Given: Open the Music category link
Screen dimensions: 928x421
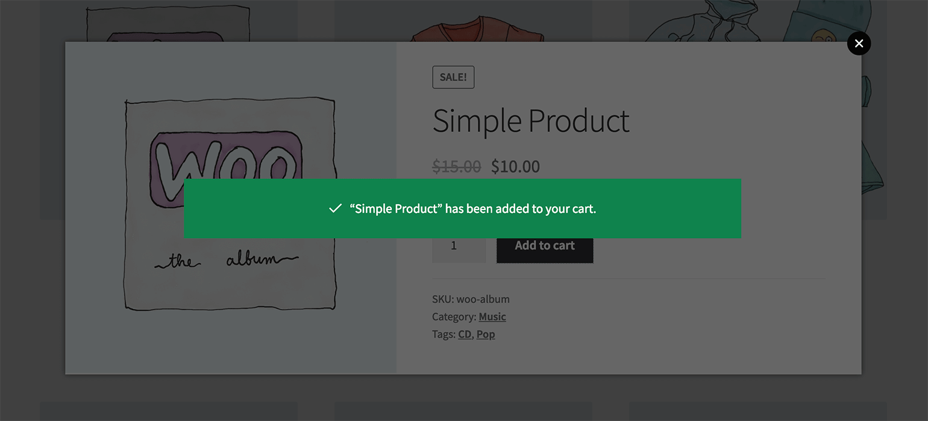Looking at the screenshot, I should (492, 316).
